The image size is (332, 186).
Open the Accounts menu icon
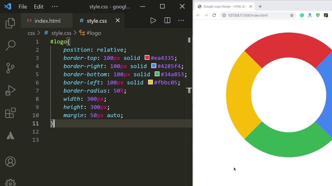pos(10,162)
